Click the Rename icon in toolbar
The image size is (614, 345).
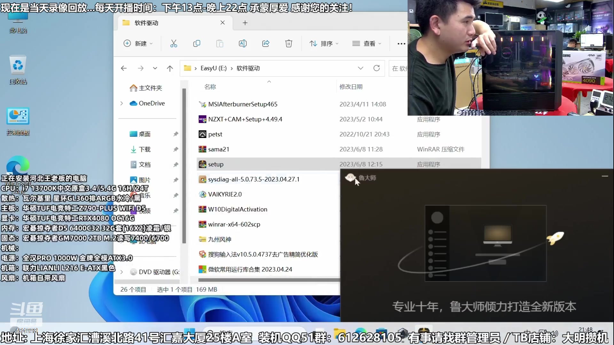point(243,43)
